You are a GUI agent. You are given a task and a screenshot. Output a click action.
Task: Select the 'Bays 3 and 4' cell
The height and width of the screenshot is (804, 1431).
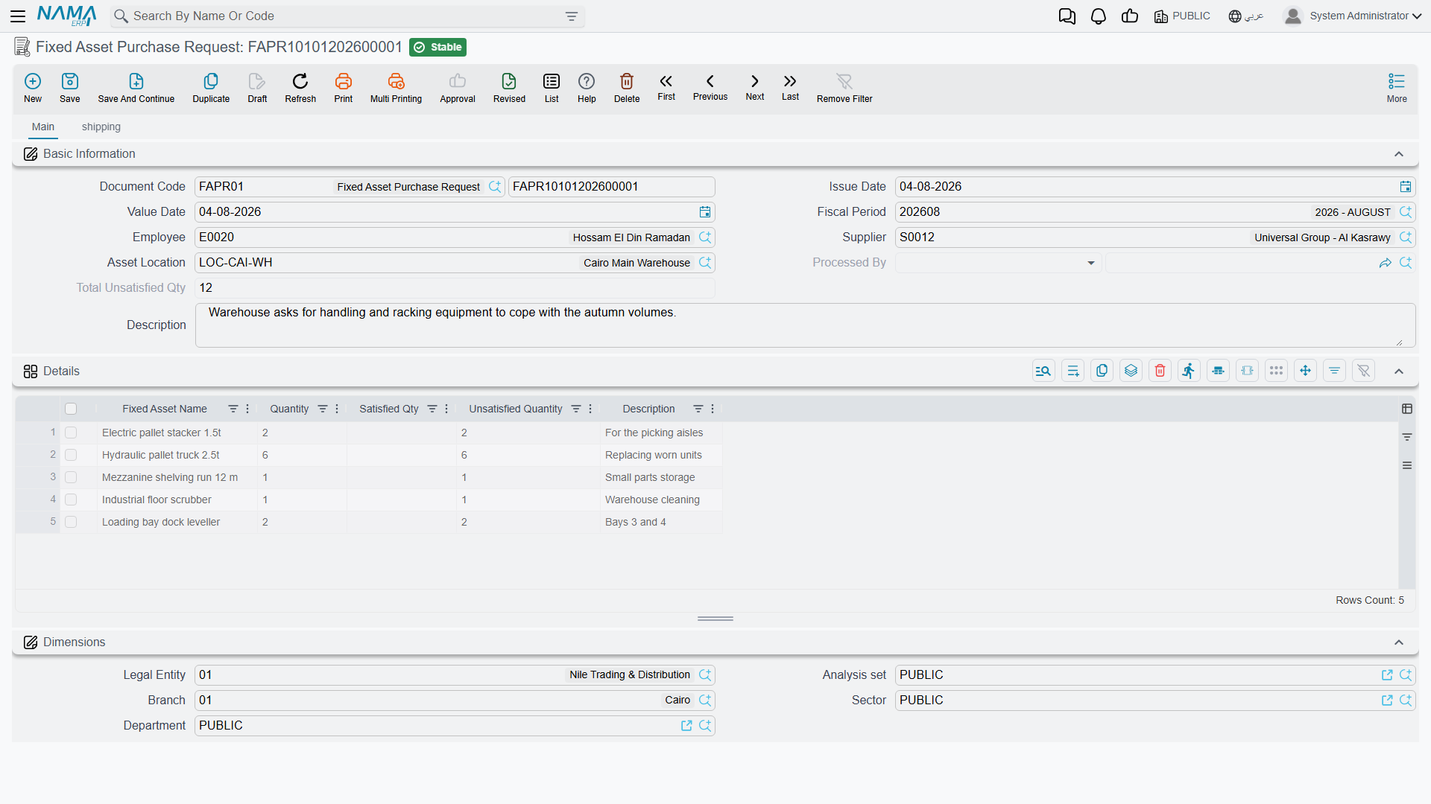661,522
